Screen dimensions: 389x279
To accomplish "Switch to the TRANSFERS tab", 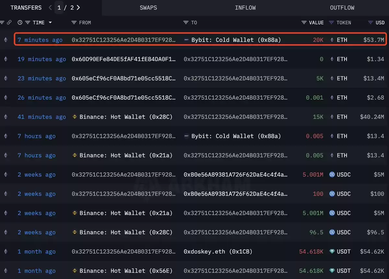I will tap(26, 7).
